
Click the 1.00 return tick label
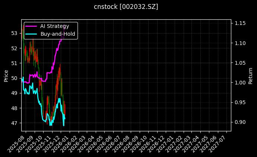tap(239, 83)
